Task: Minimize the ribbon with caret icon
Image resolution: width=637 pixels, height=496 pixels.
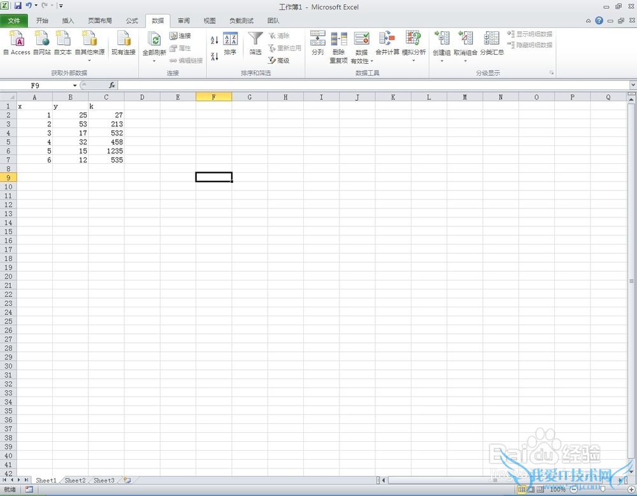Action: (588, 21)
